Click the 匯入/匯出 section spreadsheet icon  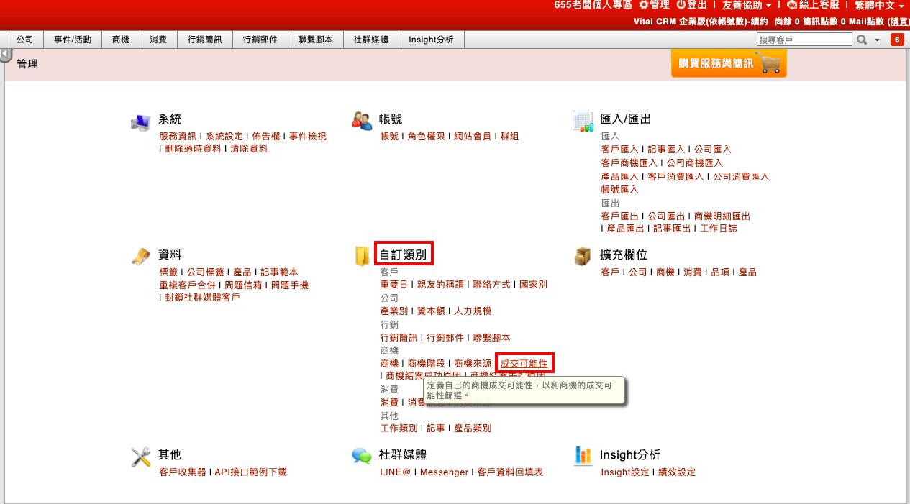pos(583,121)
